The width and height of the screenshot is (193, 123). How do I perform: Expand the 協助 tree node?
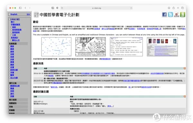click(x=12, y=27)
